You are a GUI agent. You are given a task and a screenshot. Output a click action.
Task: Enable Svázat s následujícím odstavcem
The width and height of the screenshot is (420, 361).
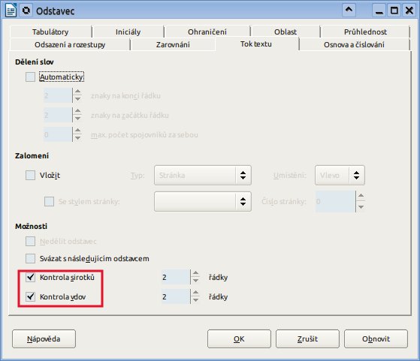[30, 258]
